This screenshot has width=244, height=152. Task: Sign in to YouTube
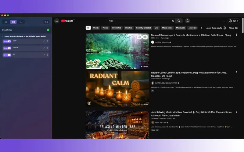pos(234,21)
